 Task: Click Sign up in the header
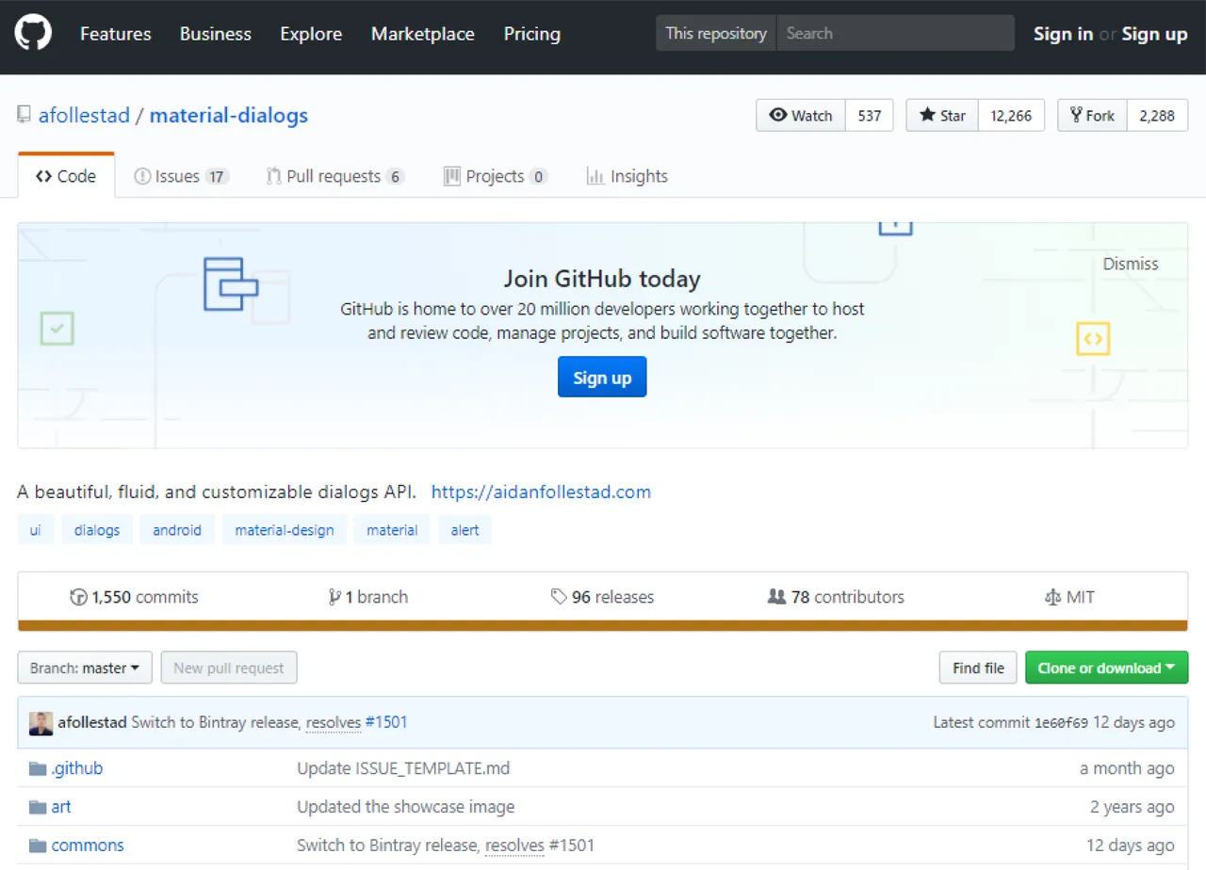point(1154,34)
